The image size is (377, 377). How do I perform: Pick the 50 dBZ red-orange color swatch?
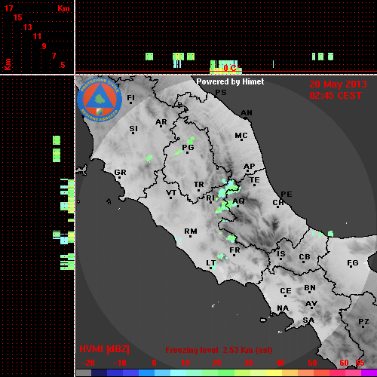pyautogui.click(x=314, y=372)
